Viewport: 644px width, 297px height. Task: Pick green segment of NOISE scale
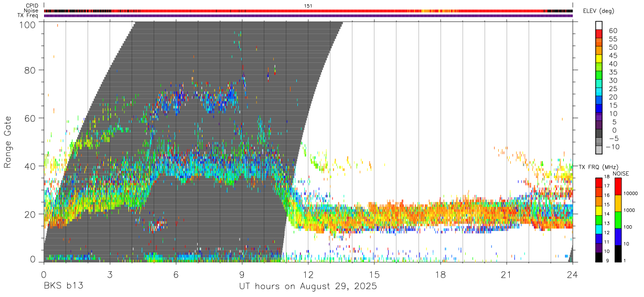[618, 220]
